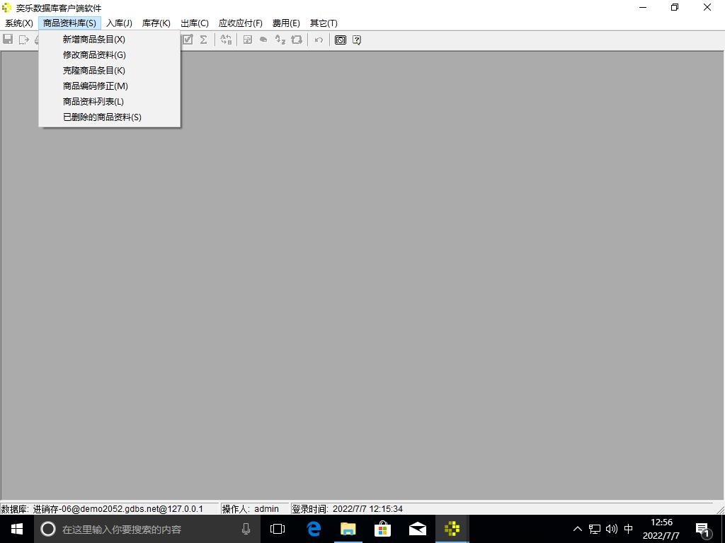Click the Windows search input box
Viewport: 725px width, 543px height.
[x=142, y=529]
